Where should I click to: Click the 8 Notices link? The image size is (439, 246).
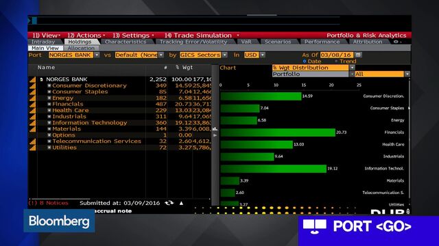[54, 203]
